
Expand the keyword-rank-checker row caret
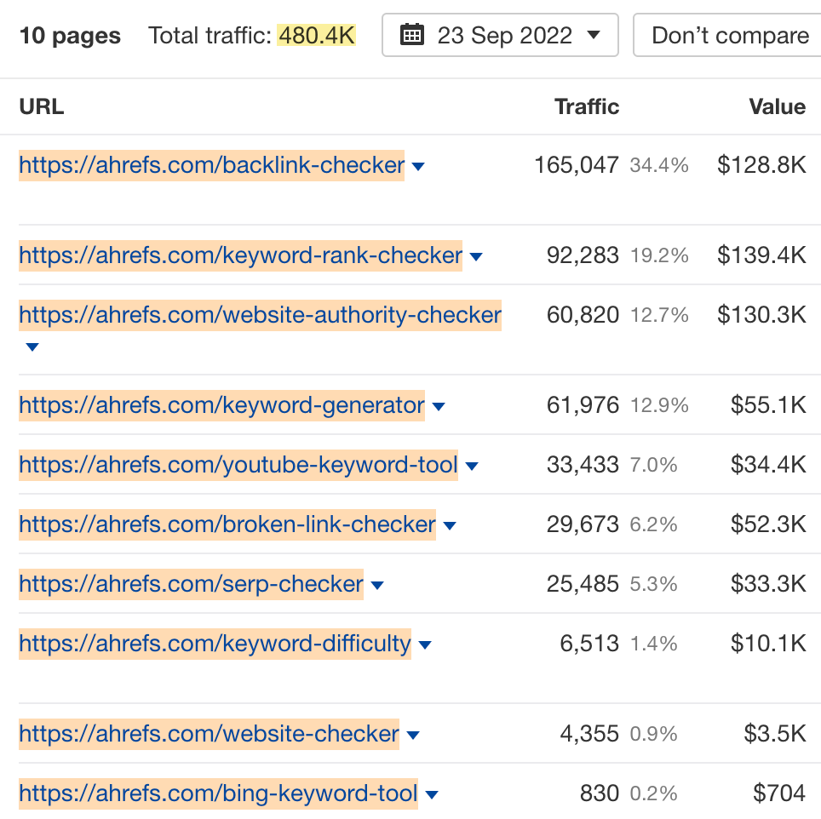[x=476, y=256]
